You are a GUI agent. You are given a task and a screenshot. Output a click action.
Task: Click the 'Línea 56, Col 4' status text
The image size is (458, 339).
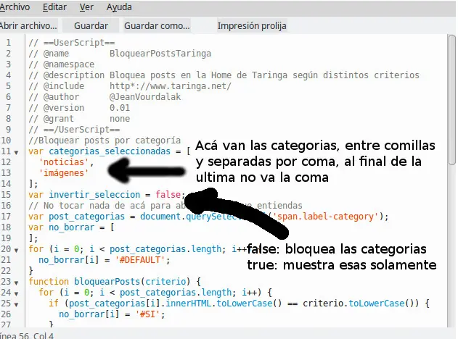27,335
